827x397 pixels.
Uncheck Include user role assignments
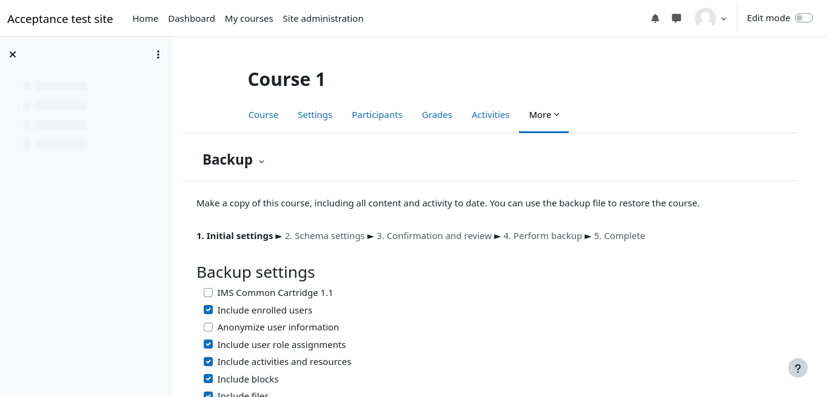coord(209,344)
